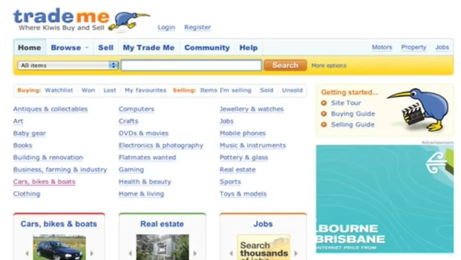Browse the Art category
Screen dimensions: 461x260
pyautogui.click(x=18, y=121)
